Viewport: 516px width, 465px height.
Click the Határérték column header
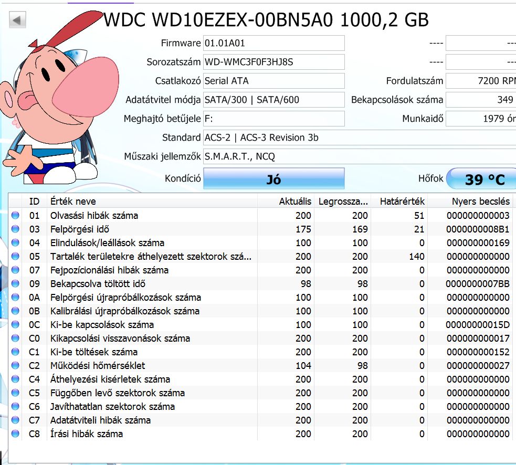point(399,201)
